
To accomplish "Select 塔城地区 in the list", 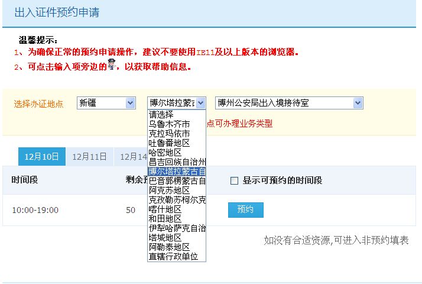I will [165, 238].
